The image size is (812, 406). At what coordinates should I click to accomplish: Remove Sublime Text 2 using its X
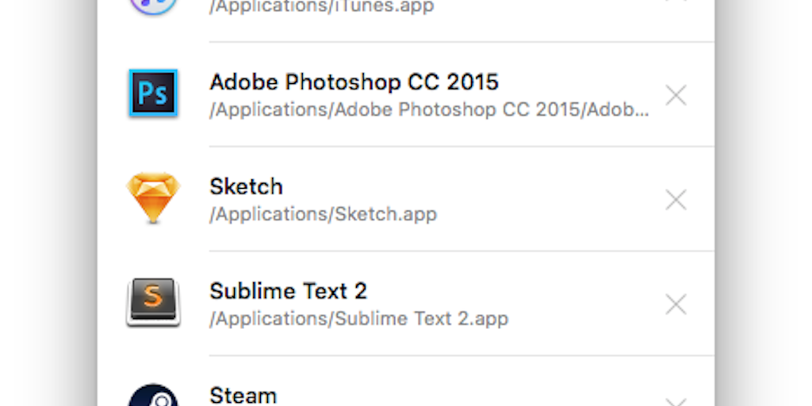point(676,304)
